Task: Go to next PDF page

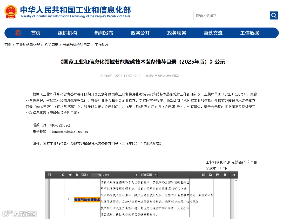Action: click(77, 175)
